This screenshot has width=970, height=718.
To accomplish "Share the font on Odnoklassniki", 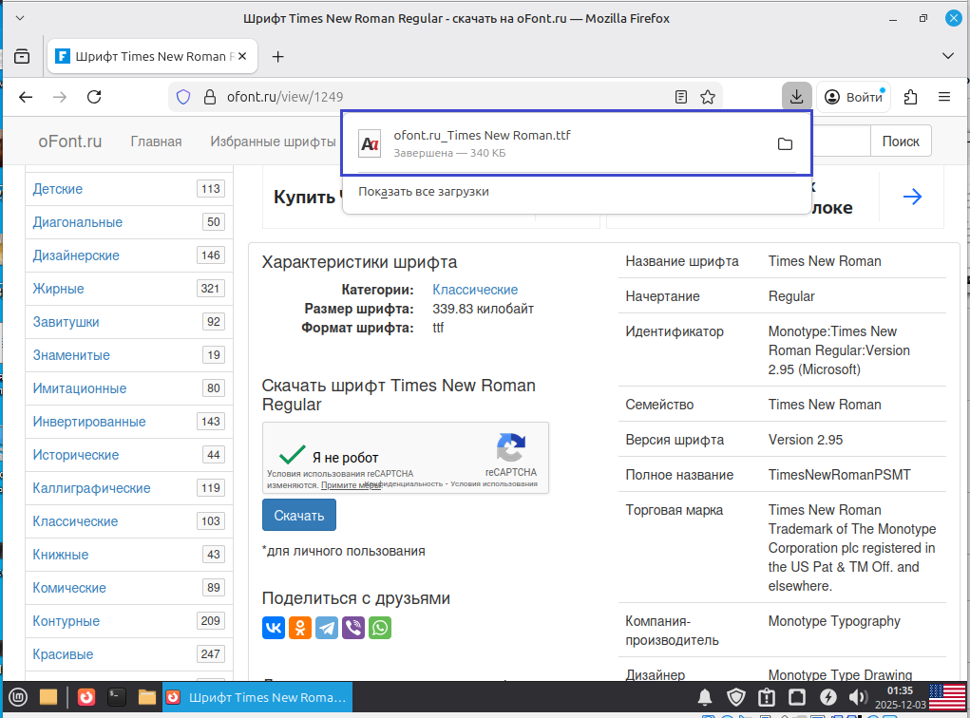I will point(300,628).
